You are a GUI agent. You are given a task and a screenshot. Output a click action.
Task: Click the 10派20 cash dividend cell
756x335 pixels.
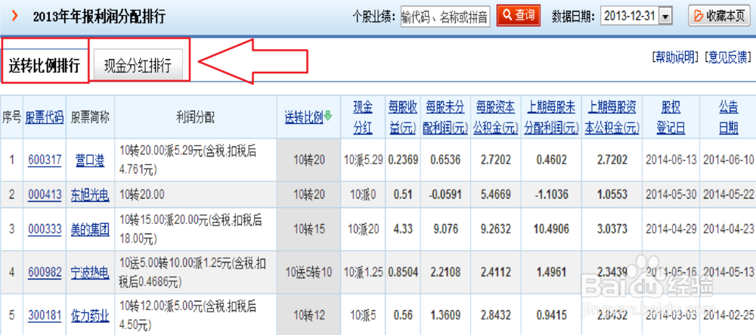[x=363, y=229]
